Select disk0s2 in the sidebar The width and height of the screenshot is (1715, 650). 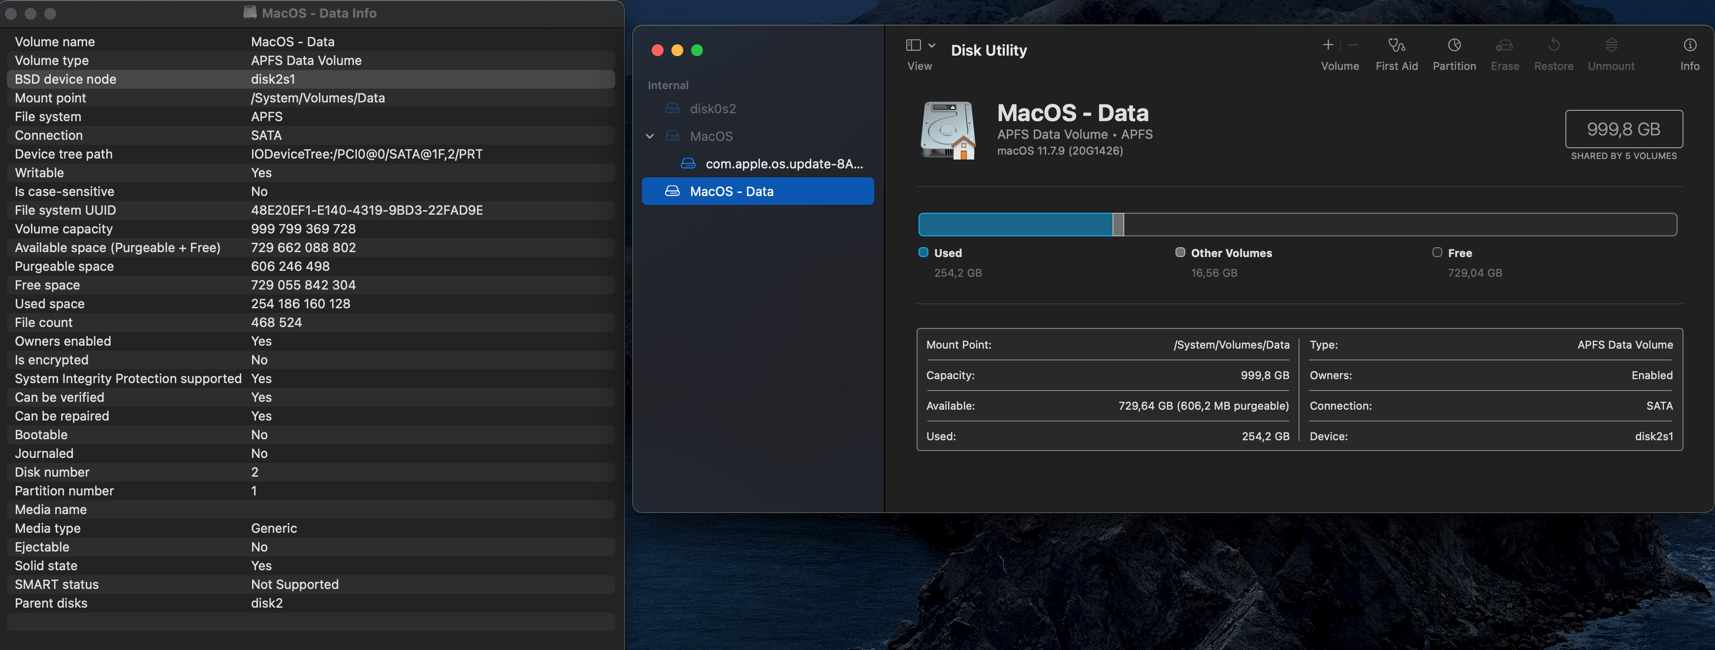click(x=758, y=108)
